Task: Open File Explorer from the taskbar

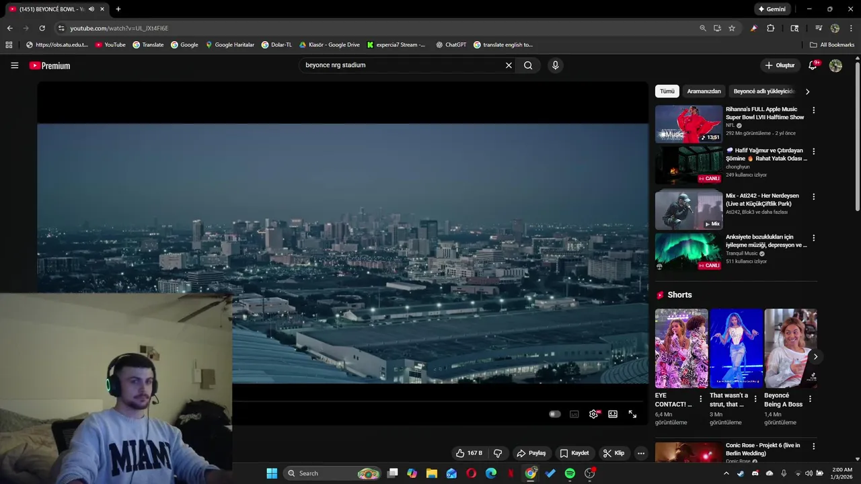Action: tap(432, 473)
